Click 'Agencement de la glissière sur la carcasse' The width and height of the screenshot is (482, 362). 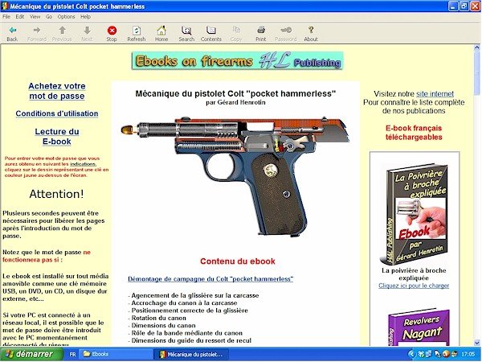coord(195,295)
